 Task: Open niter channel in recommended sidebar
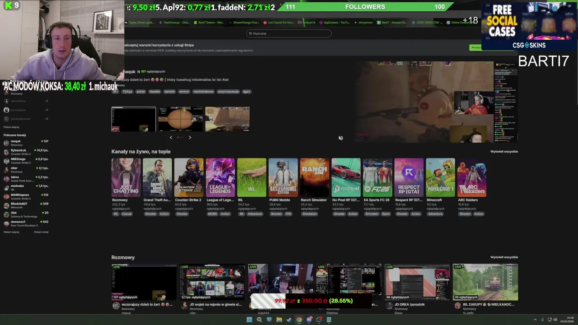[26, 170]
